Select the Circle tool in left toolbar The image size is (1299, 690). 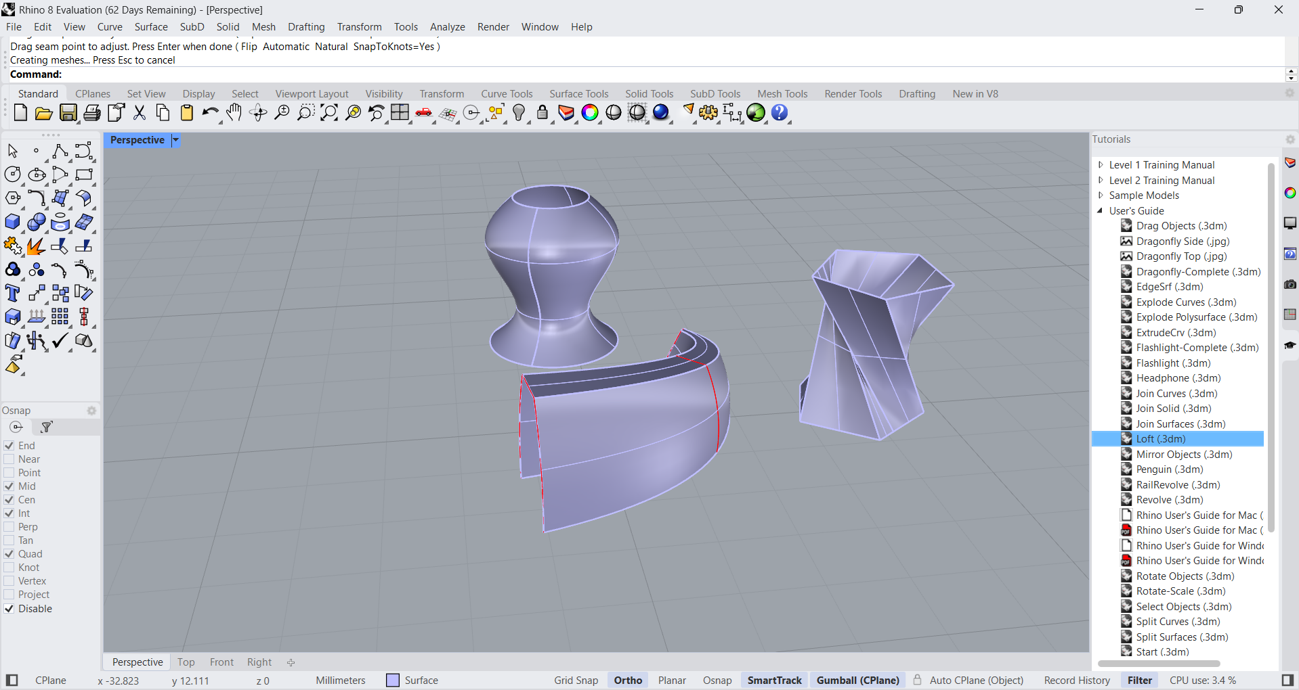click(x=12, y=175)
